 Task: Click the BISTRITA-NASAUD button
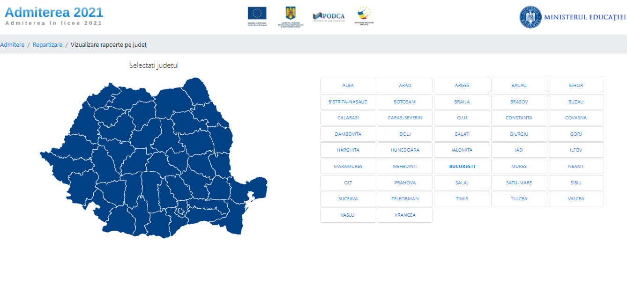click(348, 102)
